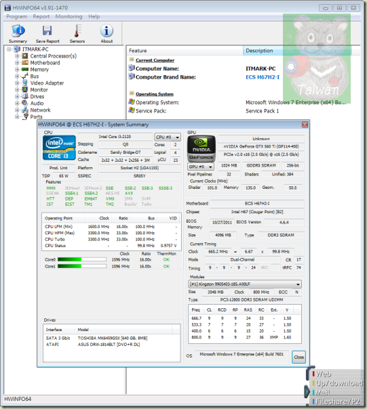Maximize the HWiNFO64 main window
The width and height of the screenshot is (367, 409).
click(340, 8)
